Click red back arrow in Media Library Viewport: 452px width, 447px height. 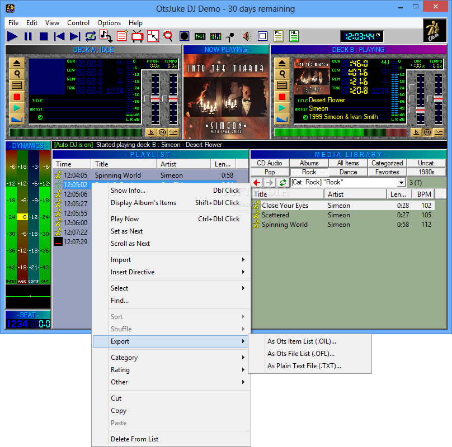tap(257, 183)
